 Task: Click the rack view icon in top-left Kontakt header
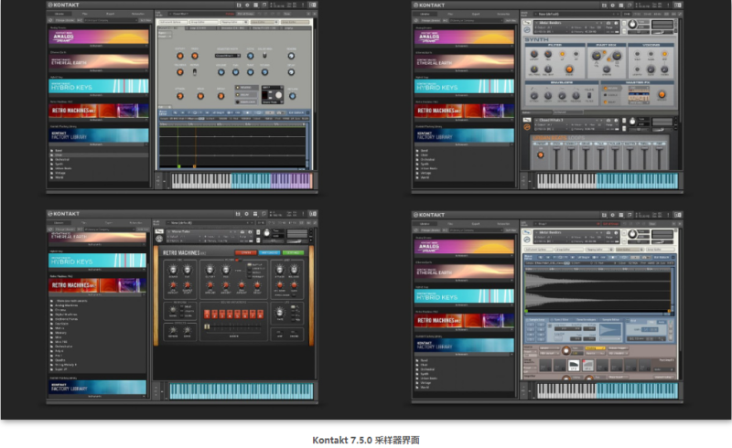click(x=255, y=5)
